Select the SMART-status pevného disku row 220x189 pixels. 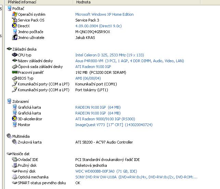42,183
